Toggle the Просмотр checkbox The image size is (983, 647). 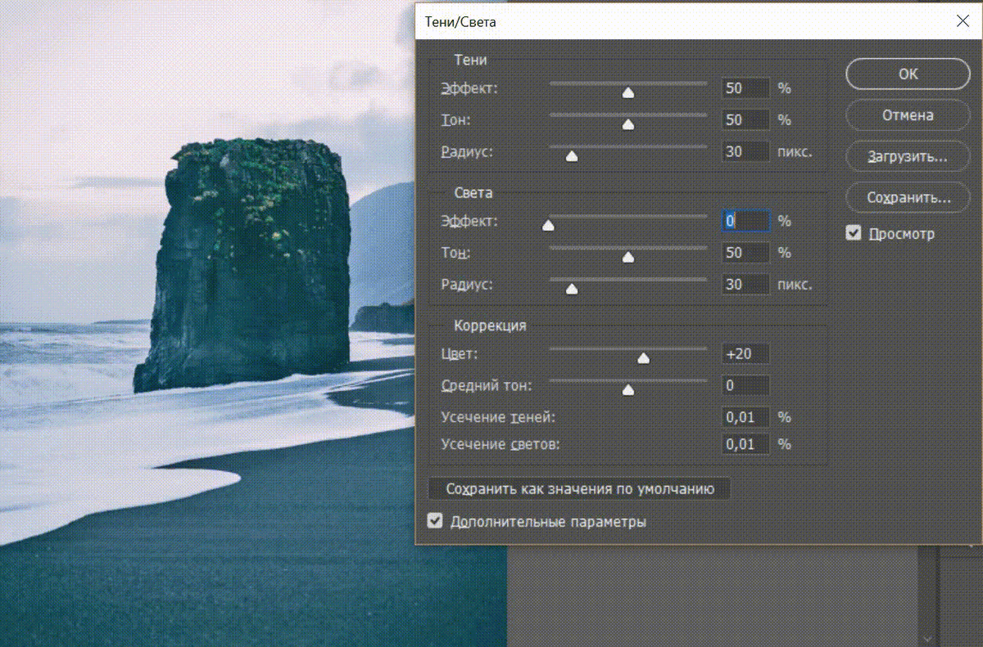tap(854, 234)
